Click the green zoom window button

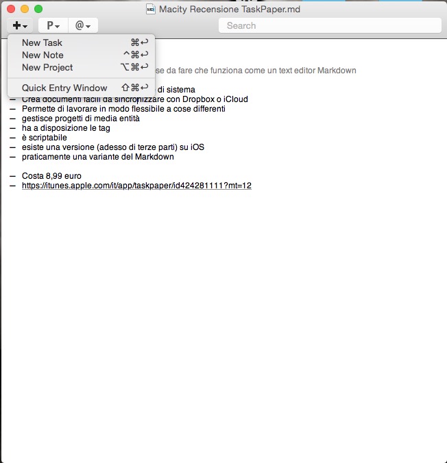click(x=38, y=9)
